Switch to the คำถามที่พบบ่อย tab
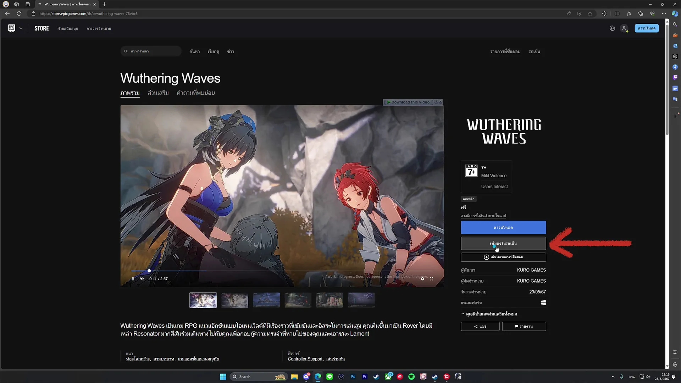This screenshot has width=681, height=383. pyautogui.click(x=196, y=93)
